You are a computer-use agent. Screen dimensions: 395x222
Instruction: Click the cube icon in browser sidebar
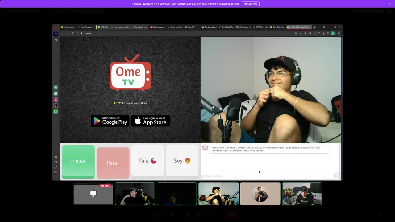[56, 172]
